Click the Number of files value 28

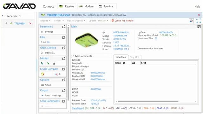pos(156,38)
